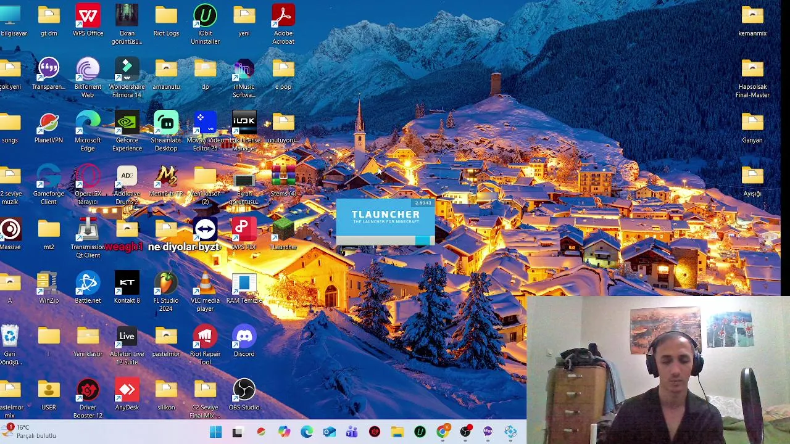Launch FL Studio 2024 shortcut
Image resolution: width=790 pixels, height=444 pixels.
[166, 292]
